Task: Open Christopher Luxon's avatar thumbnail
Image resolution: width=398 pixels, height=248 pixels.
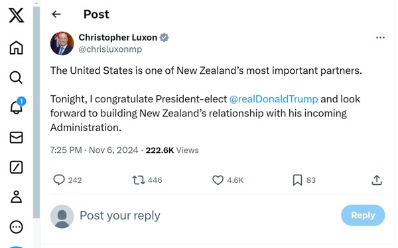Action: pyautogui.click(x=62, y=43)
